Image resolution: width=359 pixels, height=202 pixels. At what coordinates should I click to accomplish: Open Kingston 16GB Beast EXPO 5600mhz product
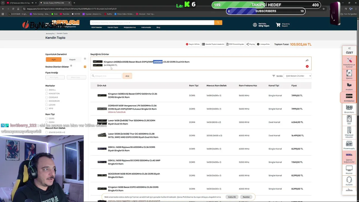[x=132, y=95]
